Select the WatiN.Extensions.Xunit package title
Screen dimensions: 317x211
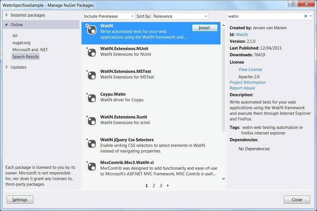[123, 117]
